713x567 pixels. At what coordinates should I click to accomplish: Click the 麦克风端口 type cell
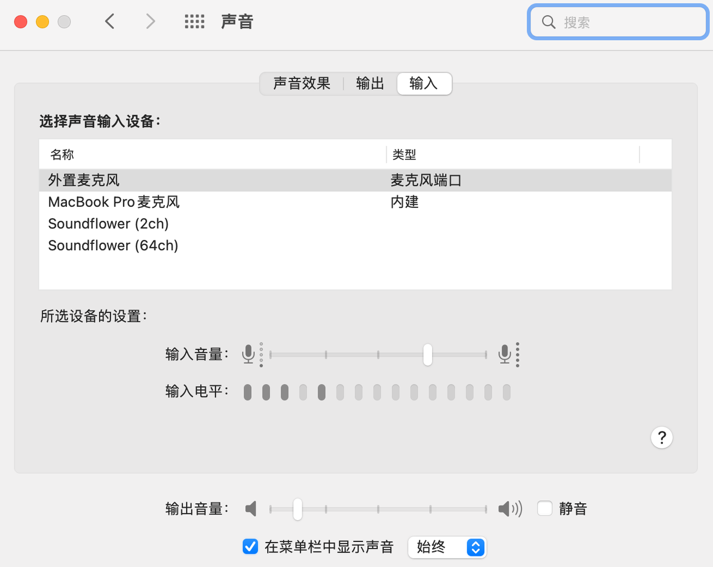426,180
